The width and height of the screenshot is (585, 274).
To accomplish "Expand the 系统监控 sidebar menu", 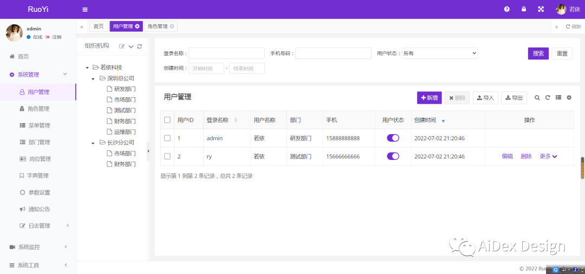I will [38, 247].
